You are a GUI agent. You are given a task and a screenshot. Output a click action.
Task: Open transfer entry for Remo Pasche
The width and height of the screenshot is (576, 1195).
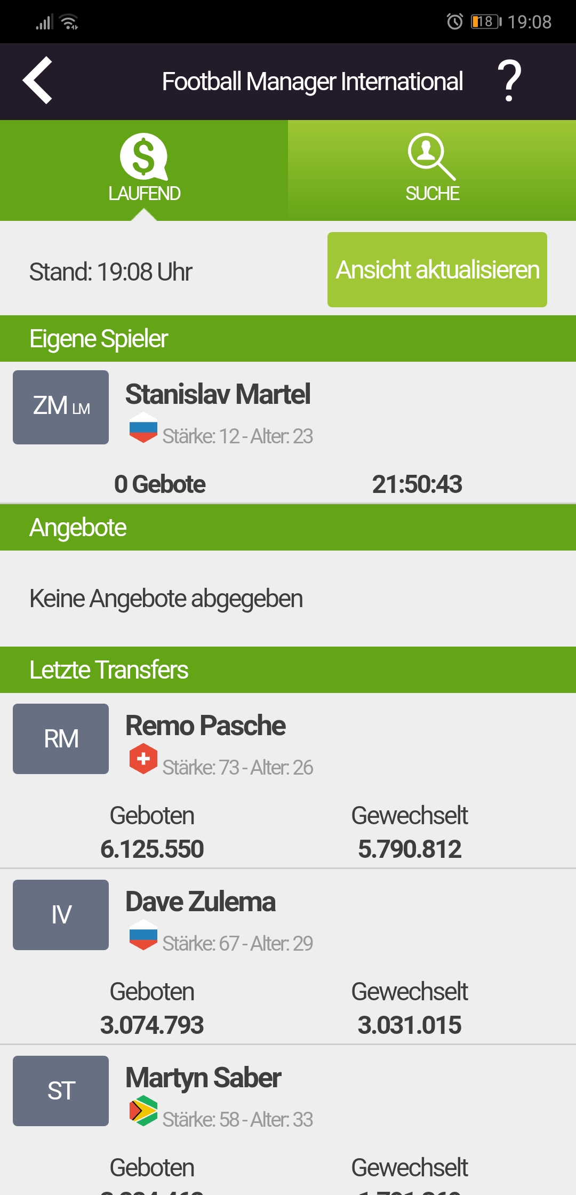coord(288,780)
